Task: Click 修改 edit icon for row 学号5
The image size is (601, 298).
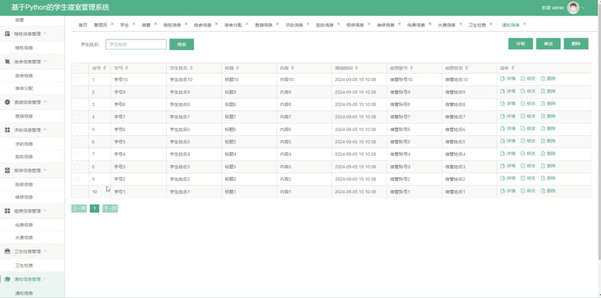Action: click(x=523, y=141)
